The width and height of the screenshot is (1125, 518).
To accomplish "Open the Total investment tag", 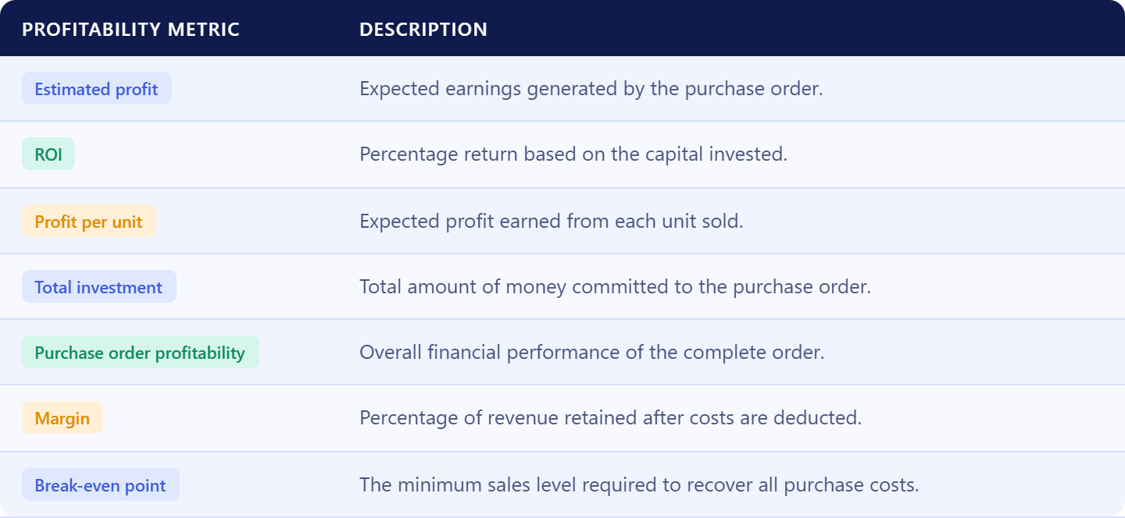I will pyautogui.click(x=99, y=287).
